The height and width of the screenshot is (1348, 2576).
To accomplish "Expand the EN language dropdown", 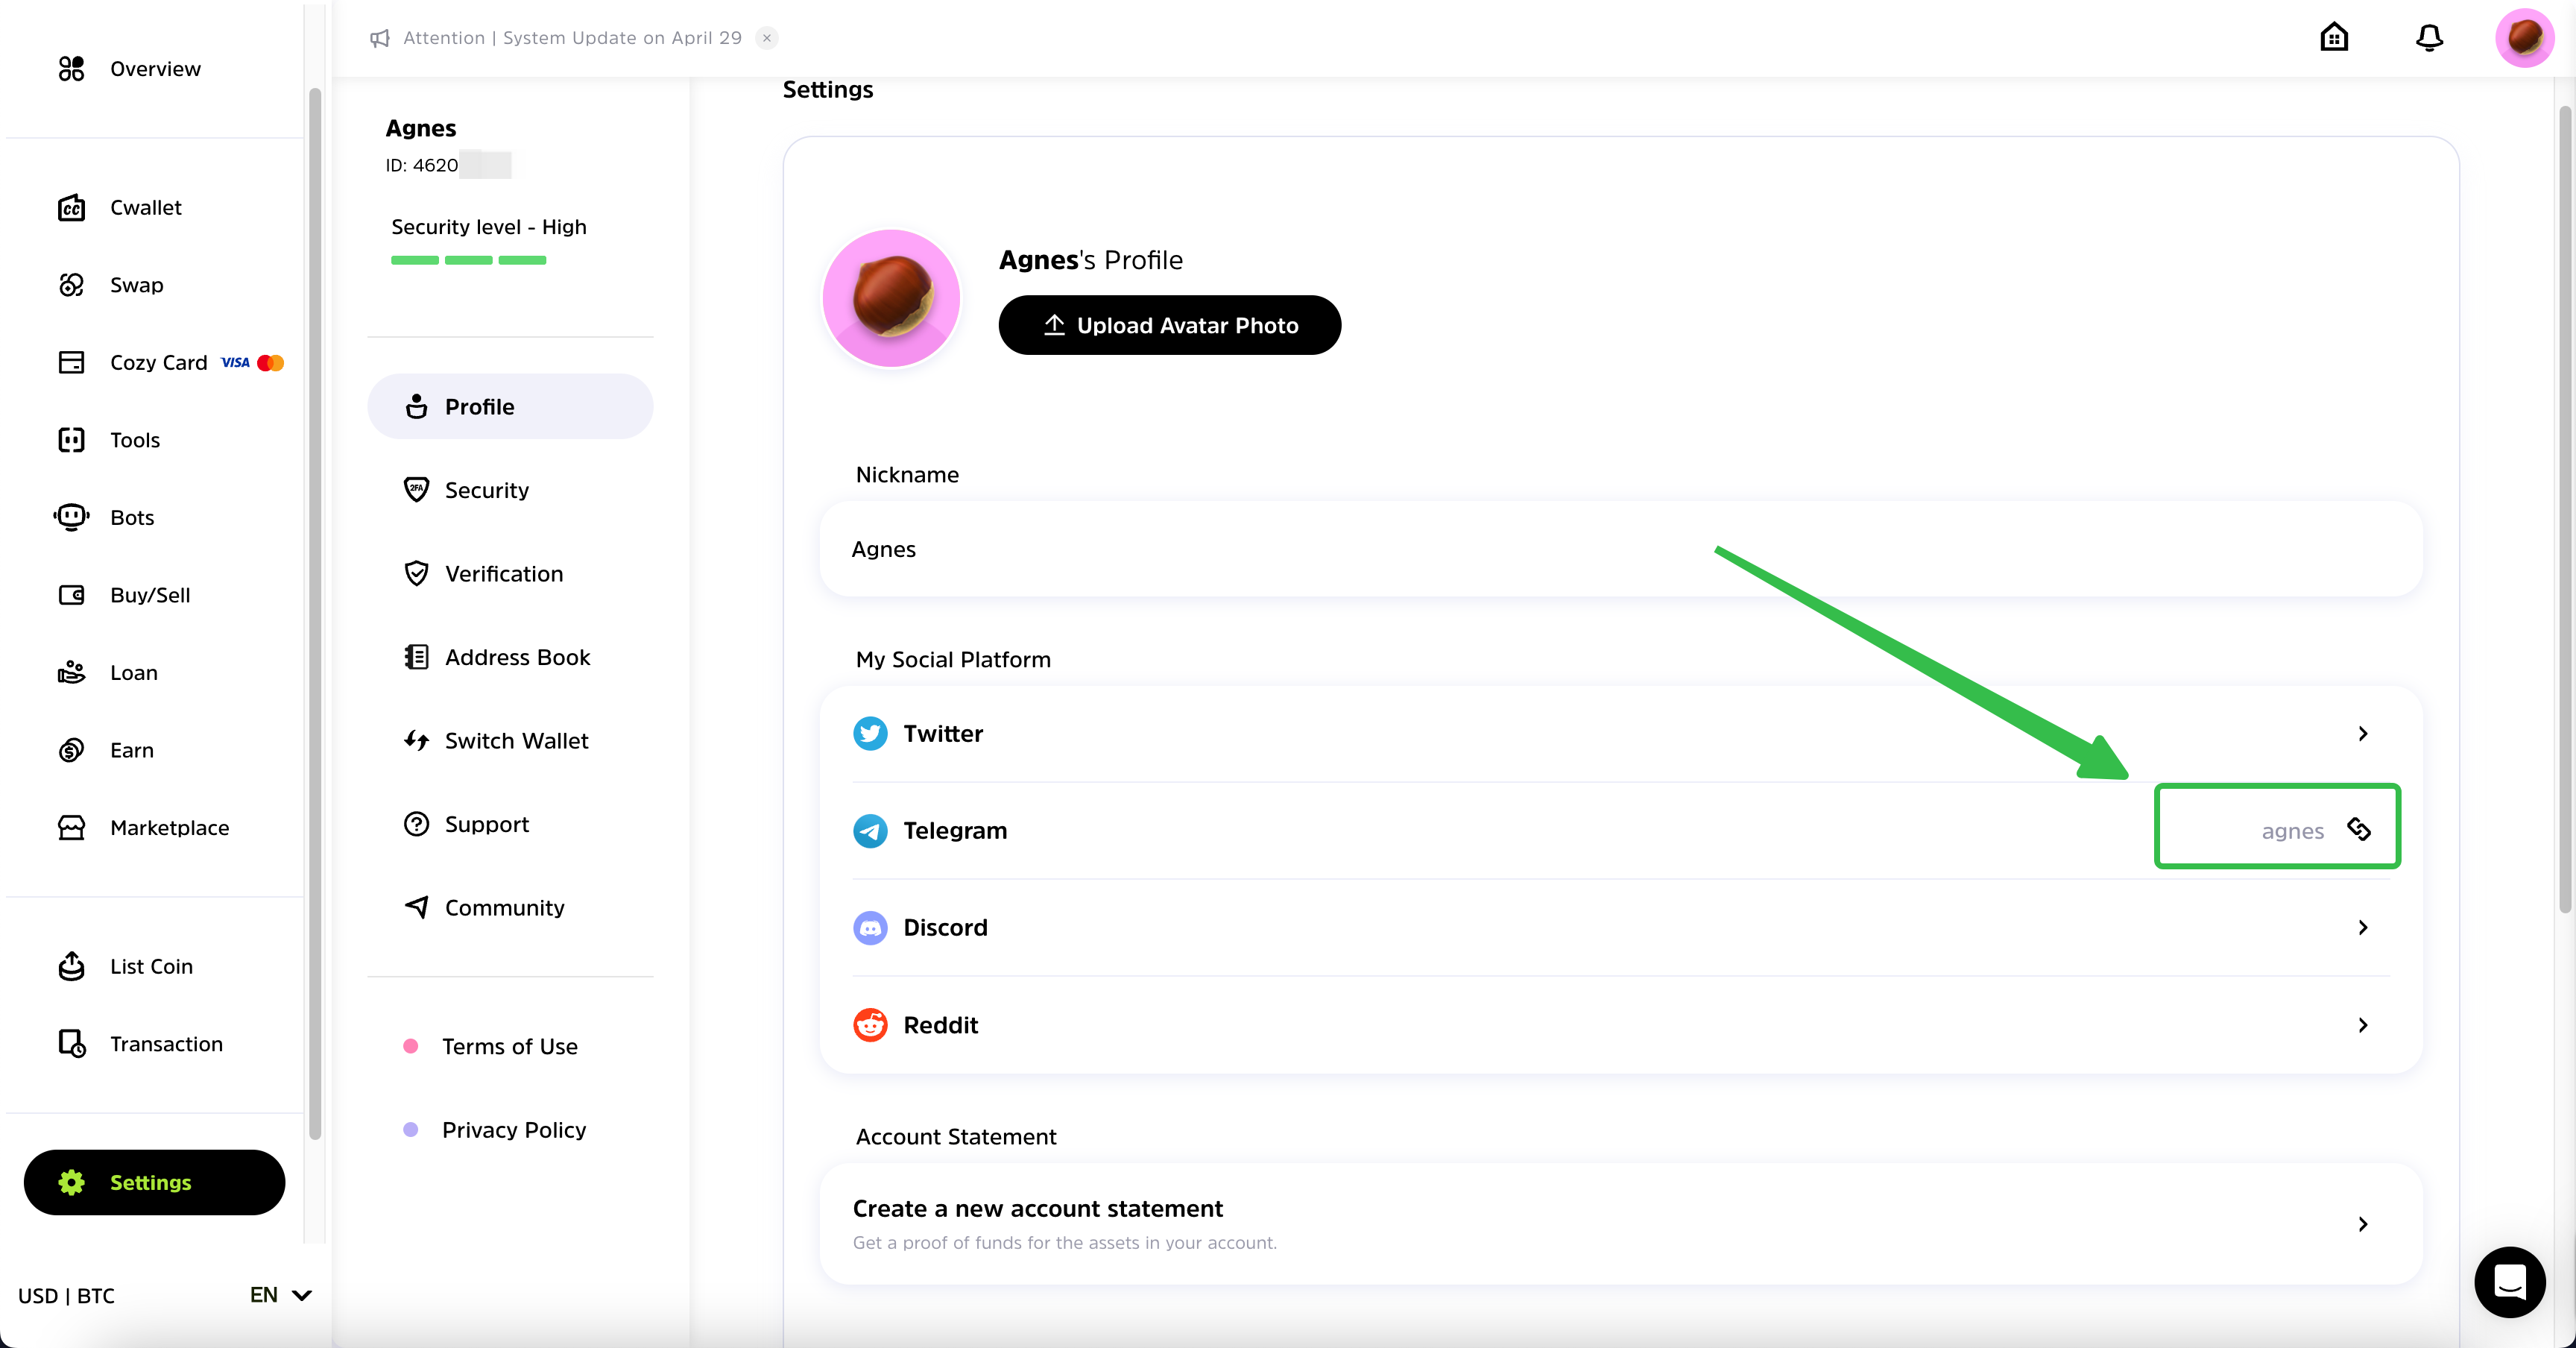I will (x=280, y=1295).
